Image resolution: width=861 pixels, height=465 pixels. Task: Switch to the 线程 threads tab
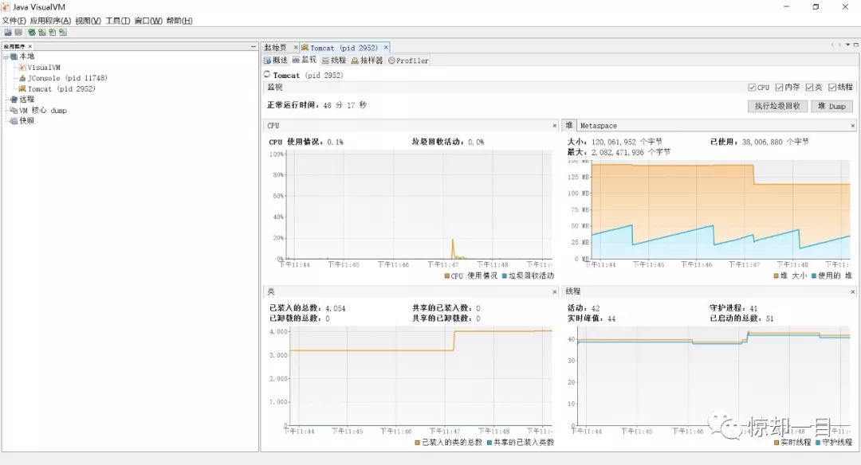tap(334, 61)
